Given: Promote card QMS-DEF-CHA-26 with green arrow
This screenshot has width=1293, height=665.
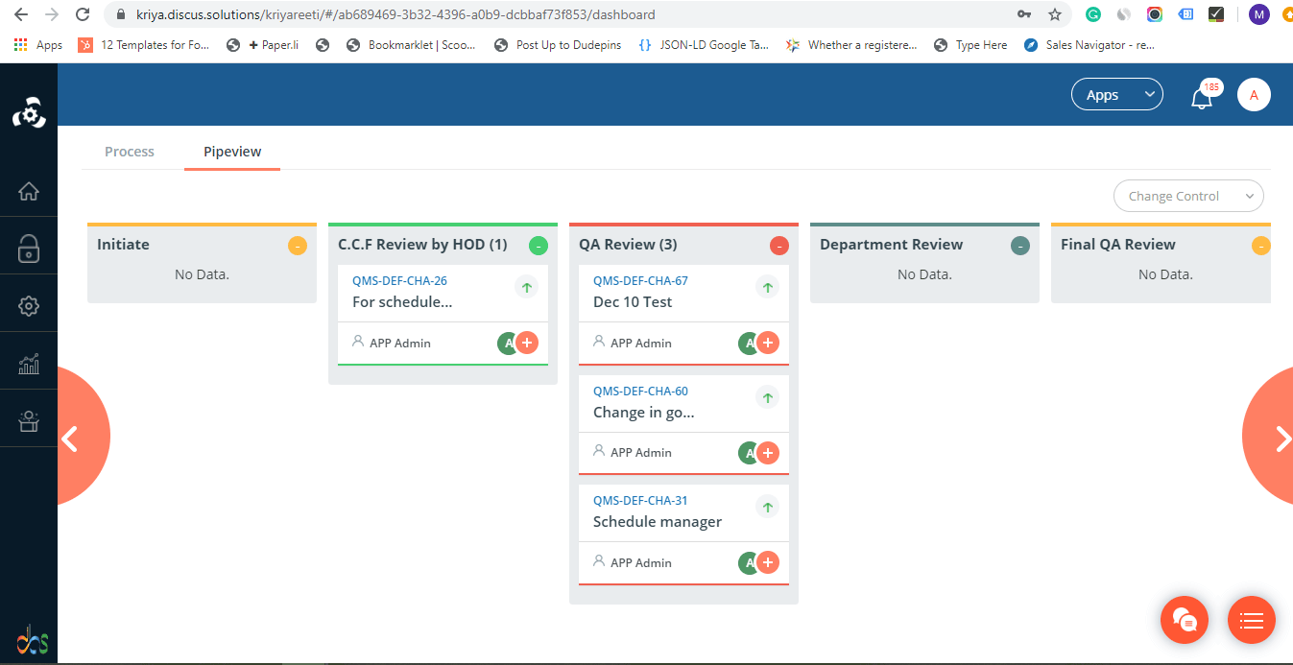Looking at the screenshot, I should click(526, 286).
